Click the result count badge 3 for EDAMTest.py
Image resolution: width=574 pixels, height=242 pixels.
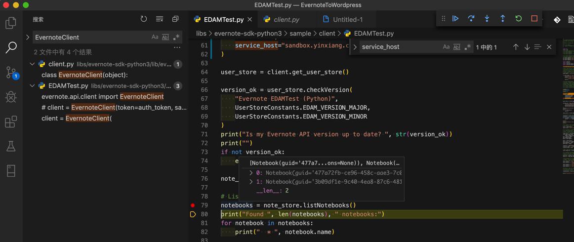click(x=177, y=86)
